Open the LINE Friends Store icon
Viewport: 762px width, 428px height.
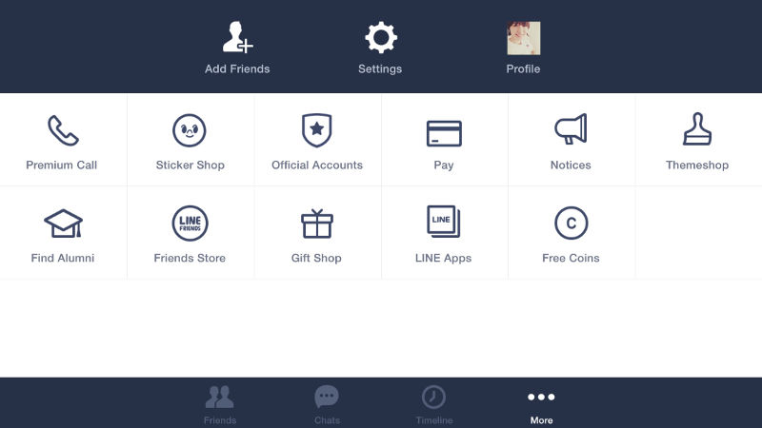point(190,224)
